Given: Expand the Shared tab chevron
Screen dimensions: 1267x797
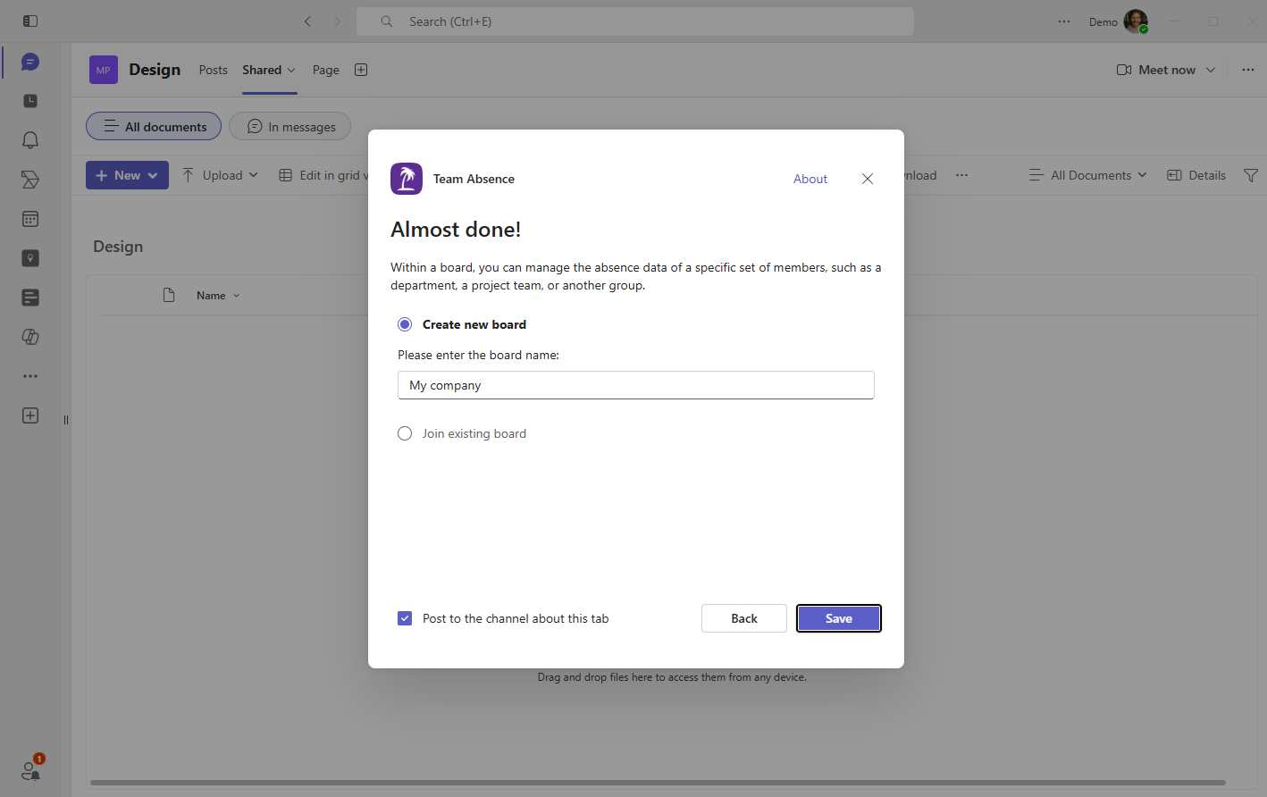Looking at the screenshot, I should pos(291,70).
